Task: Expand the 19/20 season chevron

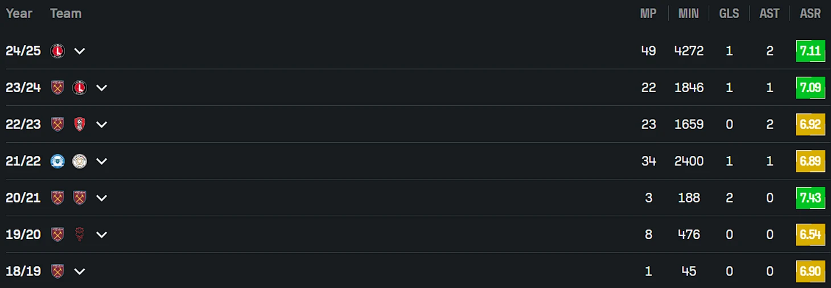Action: [101, 234]
